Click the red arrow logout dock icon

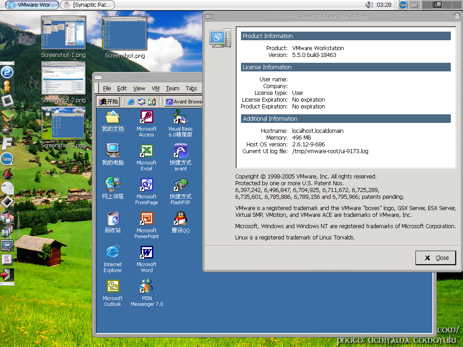(x=7, y=274)
